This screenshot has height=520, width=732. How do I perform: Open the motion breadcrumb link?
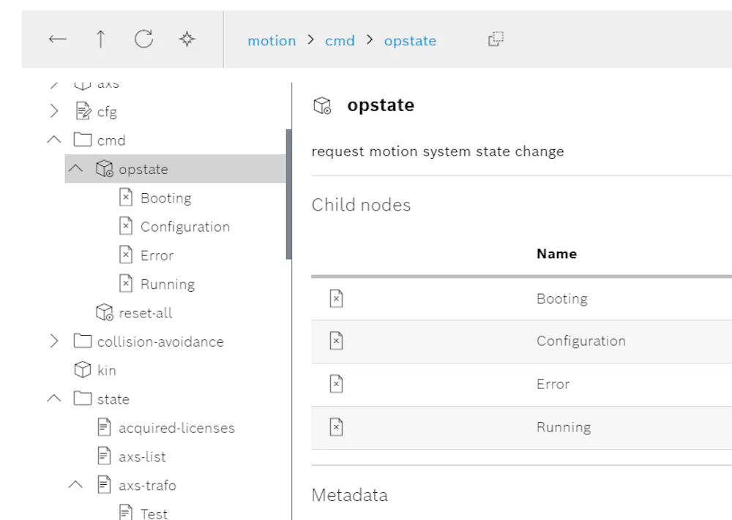272,41
